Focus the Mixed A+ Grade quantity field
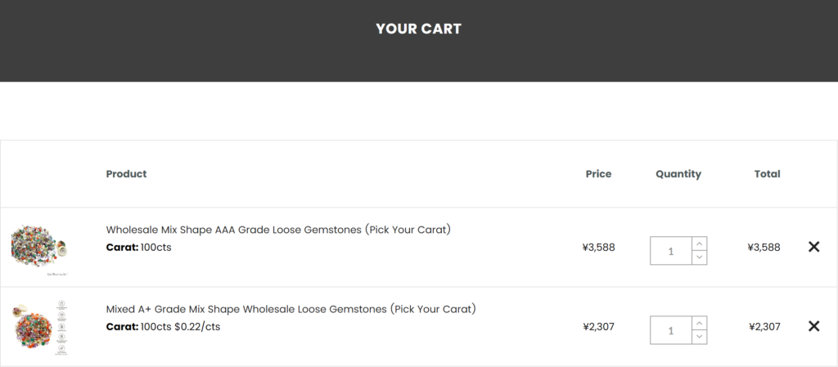 (670, 330)
